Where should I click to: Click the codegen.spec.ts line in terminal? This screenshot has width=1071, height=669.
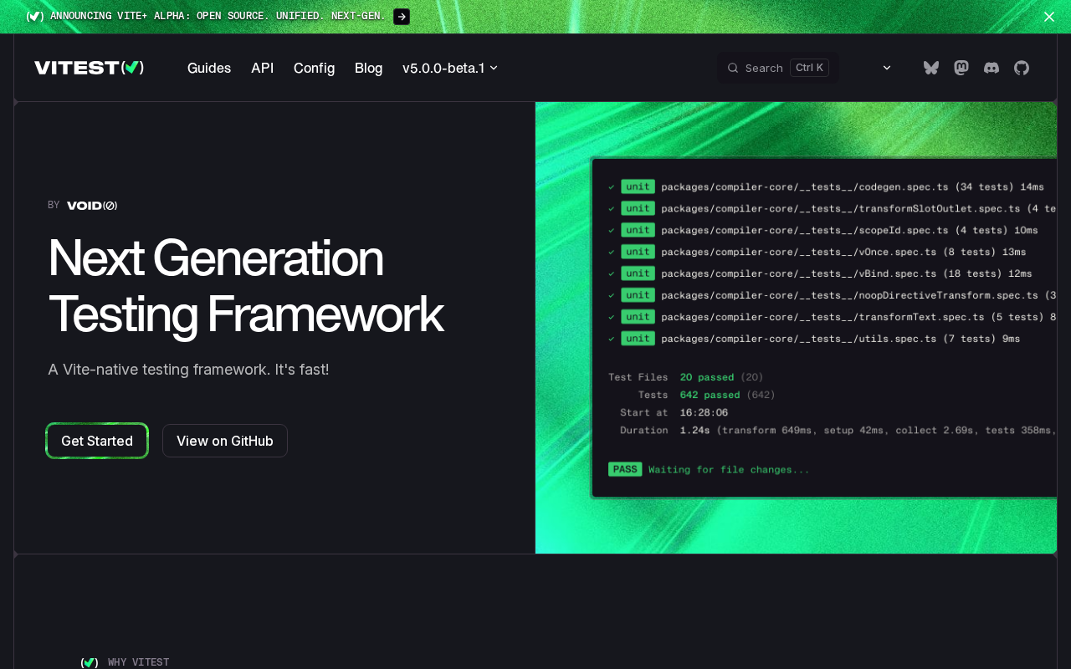[827, 186]
